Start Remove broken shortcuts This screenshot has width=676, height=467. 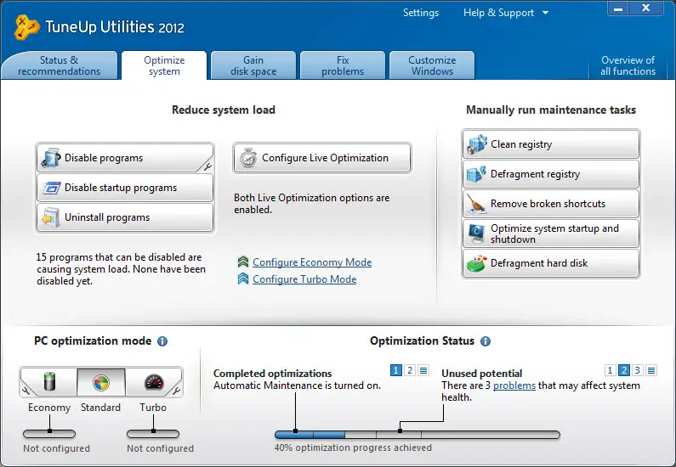(x=551, y=204)
